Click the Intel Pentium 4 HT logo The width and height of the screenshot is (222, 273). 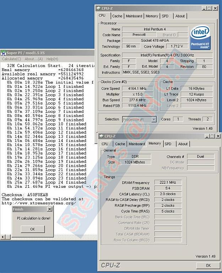coord(201,37)
